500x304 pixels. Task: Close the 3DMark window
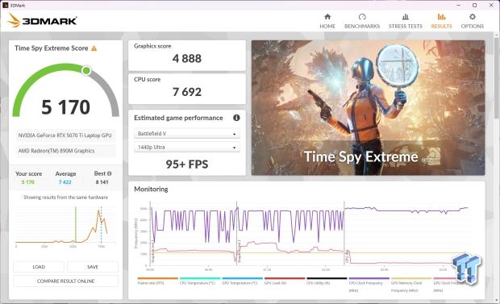491,5
